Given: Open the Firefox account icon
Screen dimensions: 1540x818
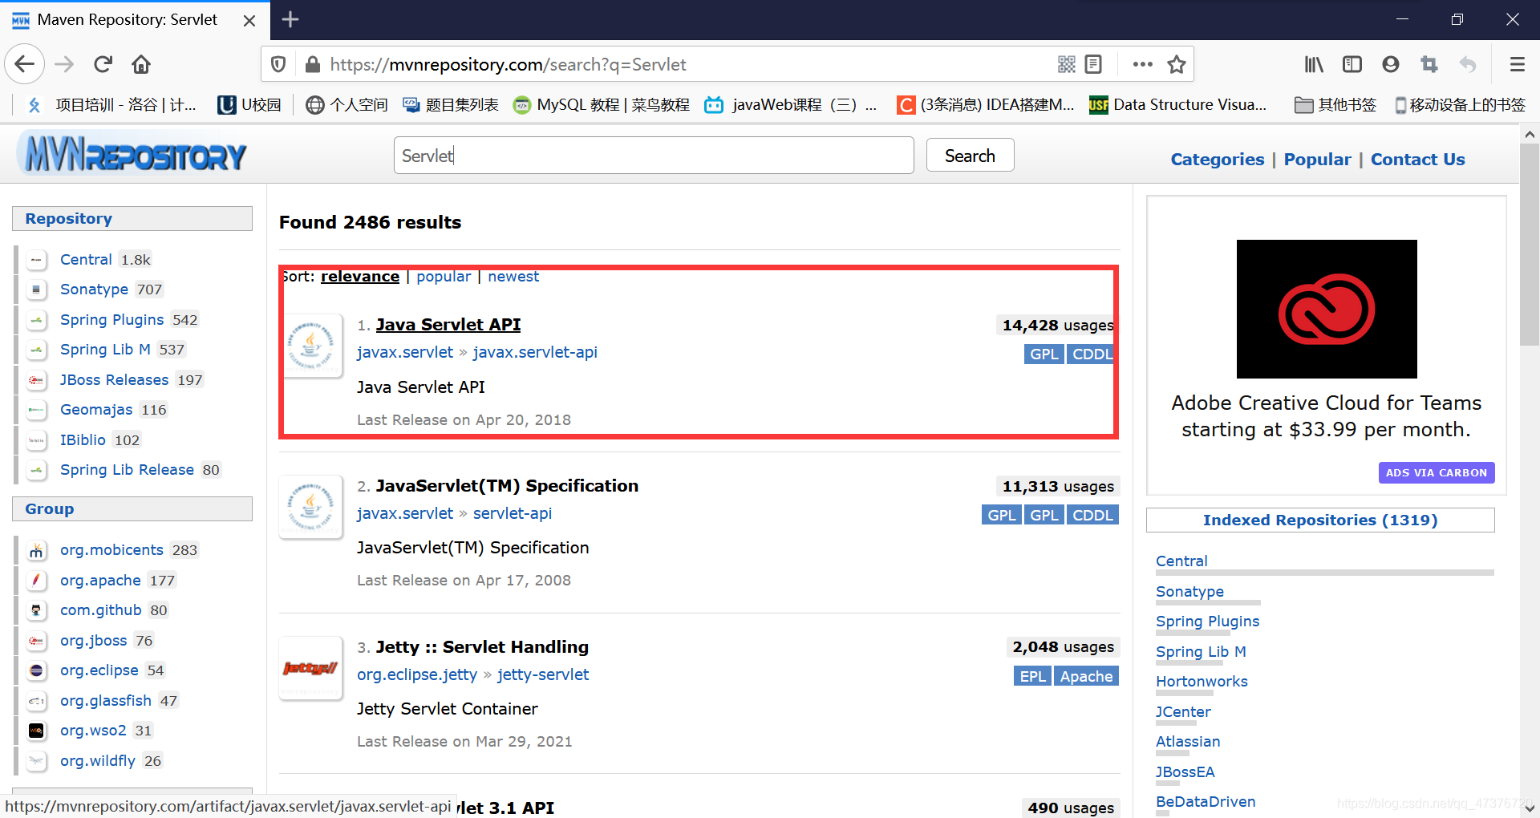Looking at the screenshot, I should pos(1391,64).
